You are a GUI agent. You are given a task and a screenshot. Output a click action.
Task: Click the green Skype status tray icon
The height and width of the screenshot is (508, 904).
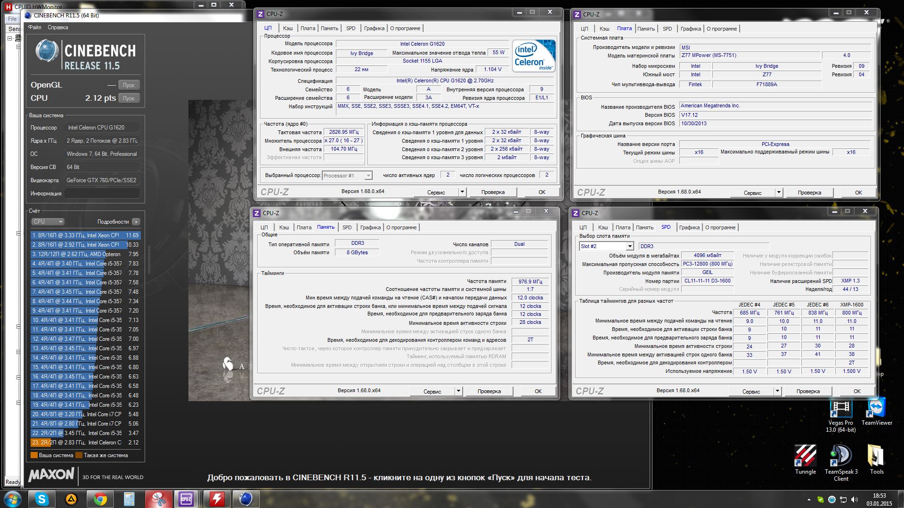(821, 500)
